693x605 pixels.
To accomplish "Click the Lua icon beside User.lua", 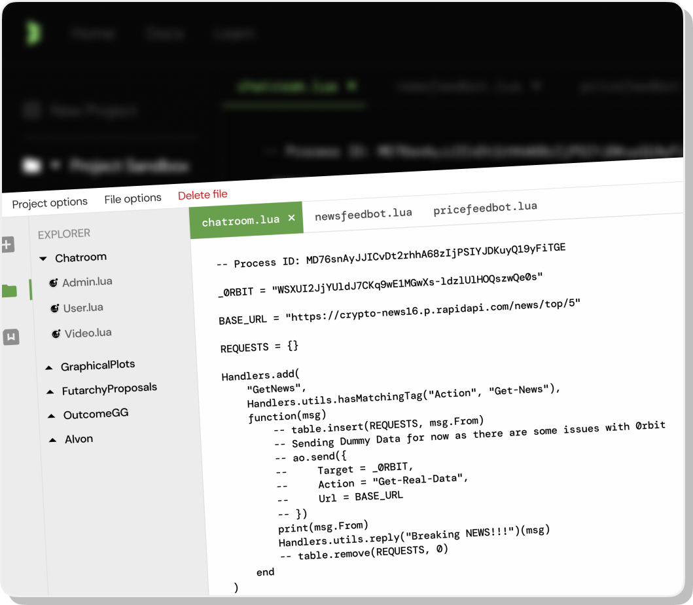I will (x=54, y=308).
